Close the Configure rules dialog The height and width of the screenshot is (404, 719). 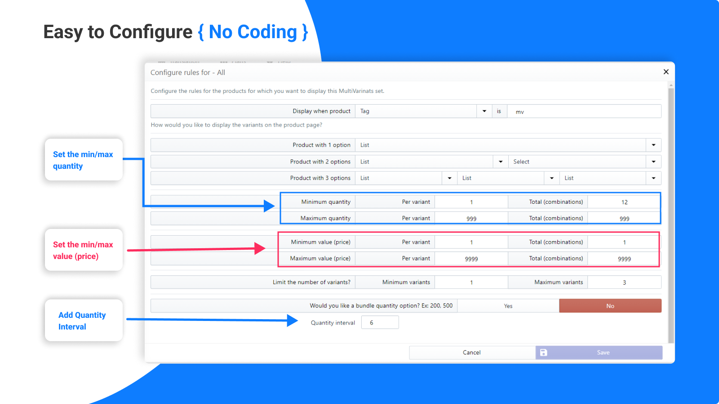pos(666,72)
